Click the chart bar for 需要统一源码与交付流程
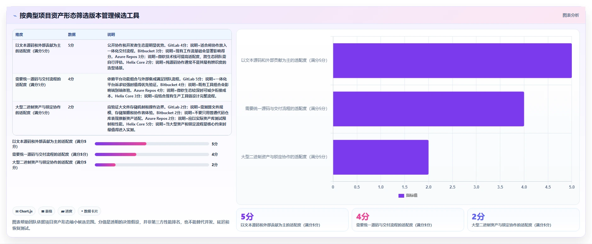This screenshot has height=244, width=592. tap(428, 109)
